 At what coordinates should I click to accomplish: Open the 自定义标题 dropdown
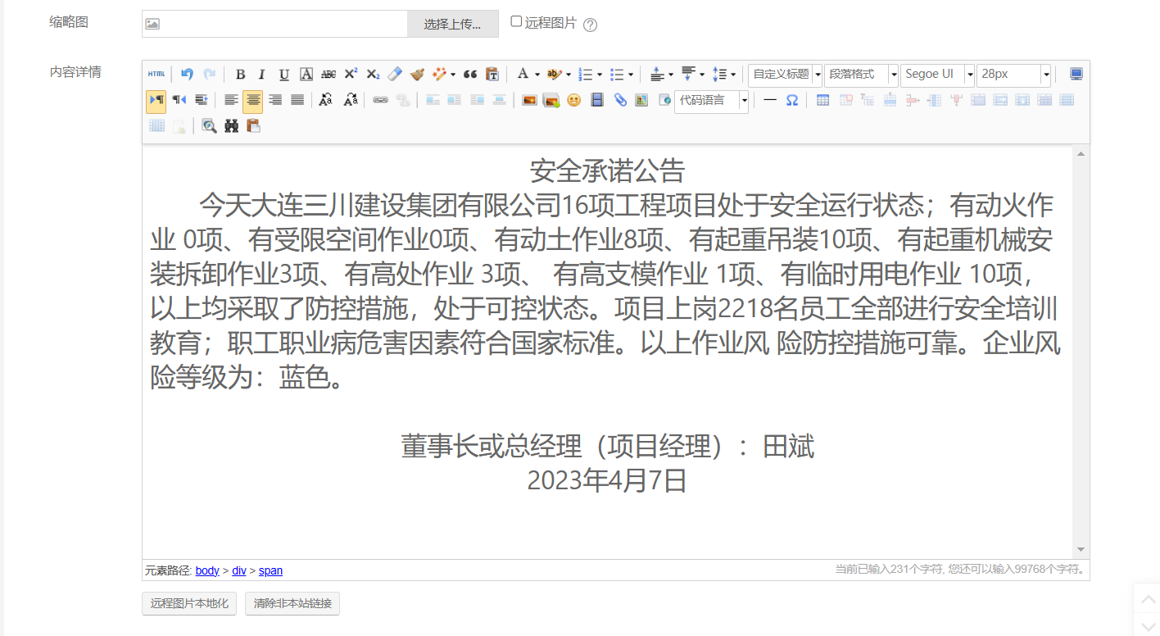[785, 75]
